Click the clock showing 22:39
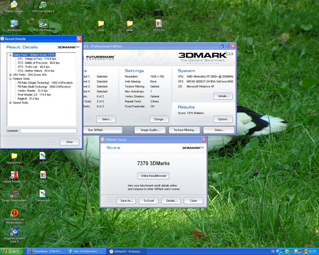319x255 pixels. pos(312,251)
